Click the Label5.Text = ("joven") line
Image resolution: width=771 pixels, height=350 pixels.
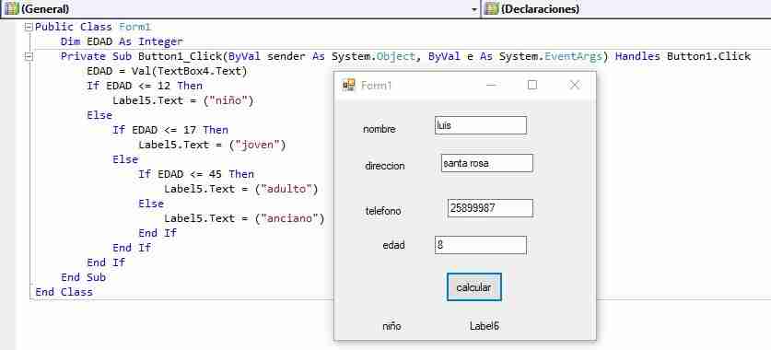pyautogui.click(x=212, y=145)
